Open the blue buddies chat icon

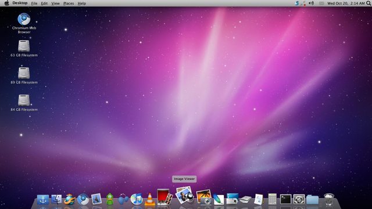tap(123, 199)
